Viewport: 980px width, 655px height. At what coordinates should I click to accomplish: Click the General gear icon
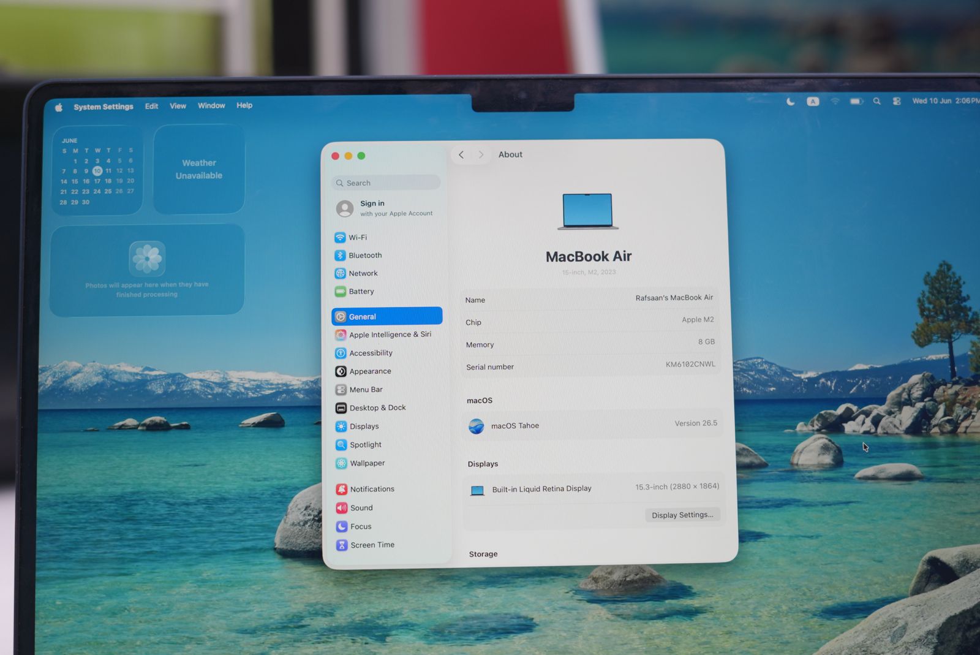click(x=341, y=317)
